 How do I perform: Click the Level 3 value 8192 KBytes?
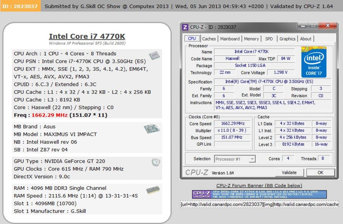(x=293, y=144)
